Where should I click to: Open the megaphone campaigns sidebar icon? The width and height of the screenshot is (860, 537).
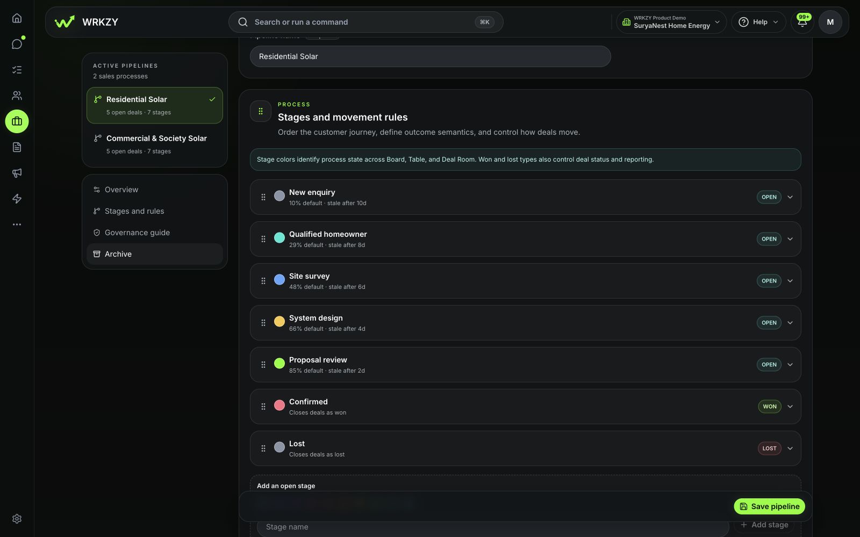[x=17, y=173]
